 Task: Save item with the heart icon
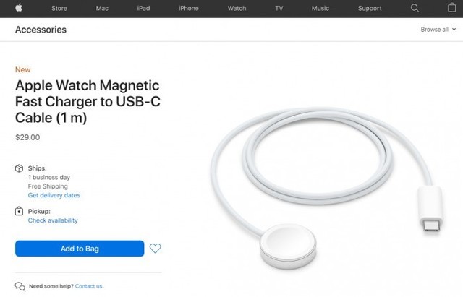pos(155,249)
